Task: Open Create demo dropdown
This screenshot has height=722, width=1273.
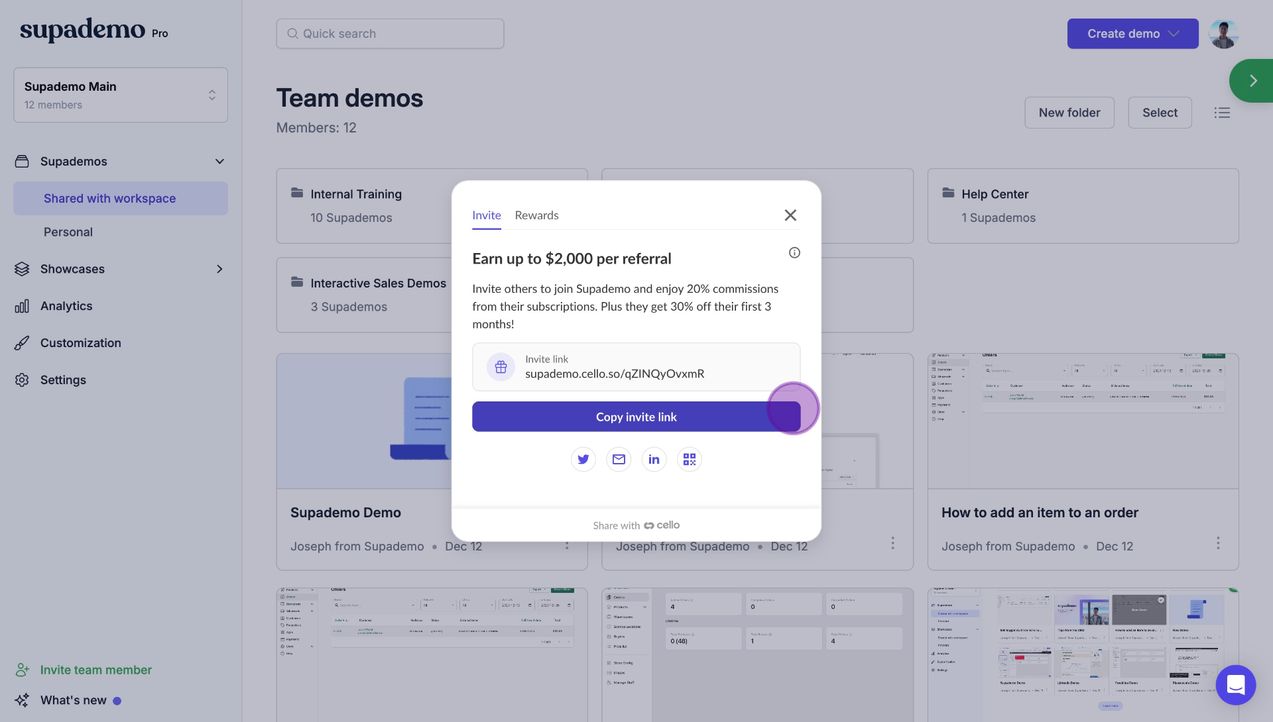Action: point(1132,34)
